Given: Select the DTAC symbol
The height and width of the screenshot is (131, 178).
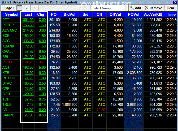Looking at the screenshot, I should click(7, 84).
